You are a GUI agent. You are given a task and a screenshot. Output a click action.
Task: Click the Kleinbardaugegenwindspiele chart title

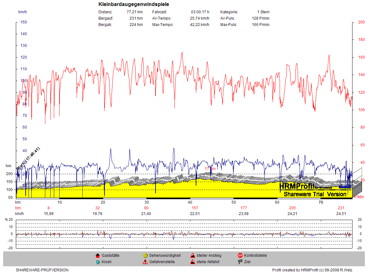point(134,4)
